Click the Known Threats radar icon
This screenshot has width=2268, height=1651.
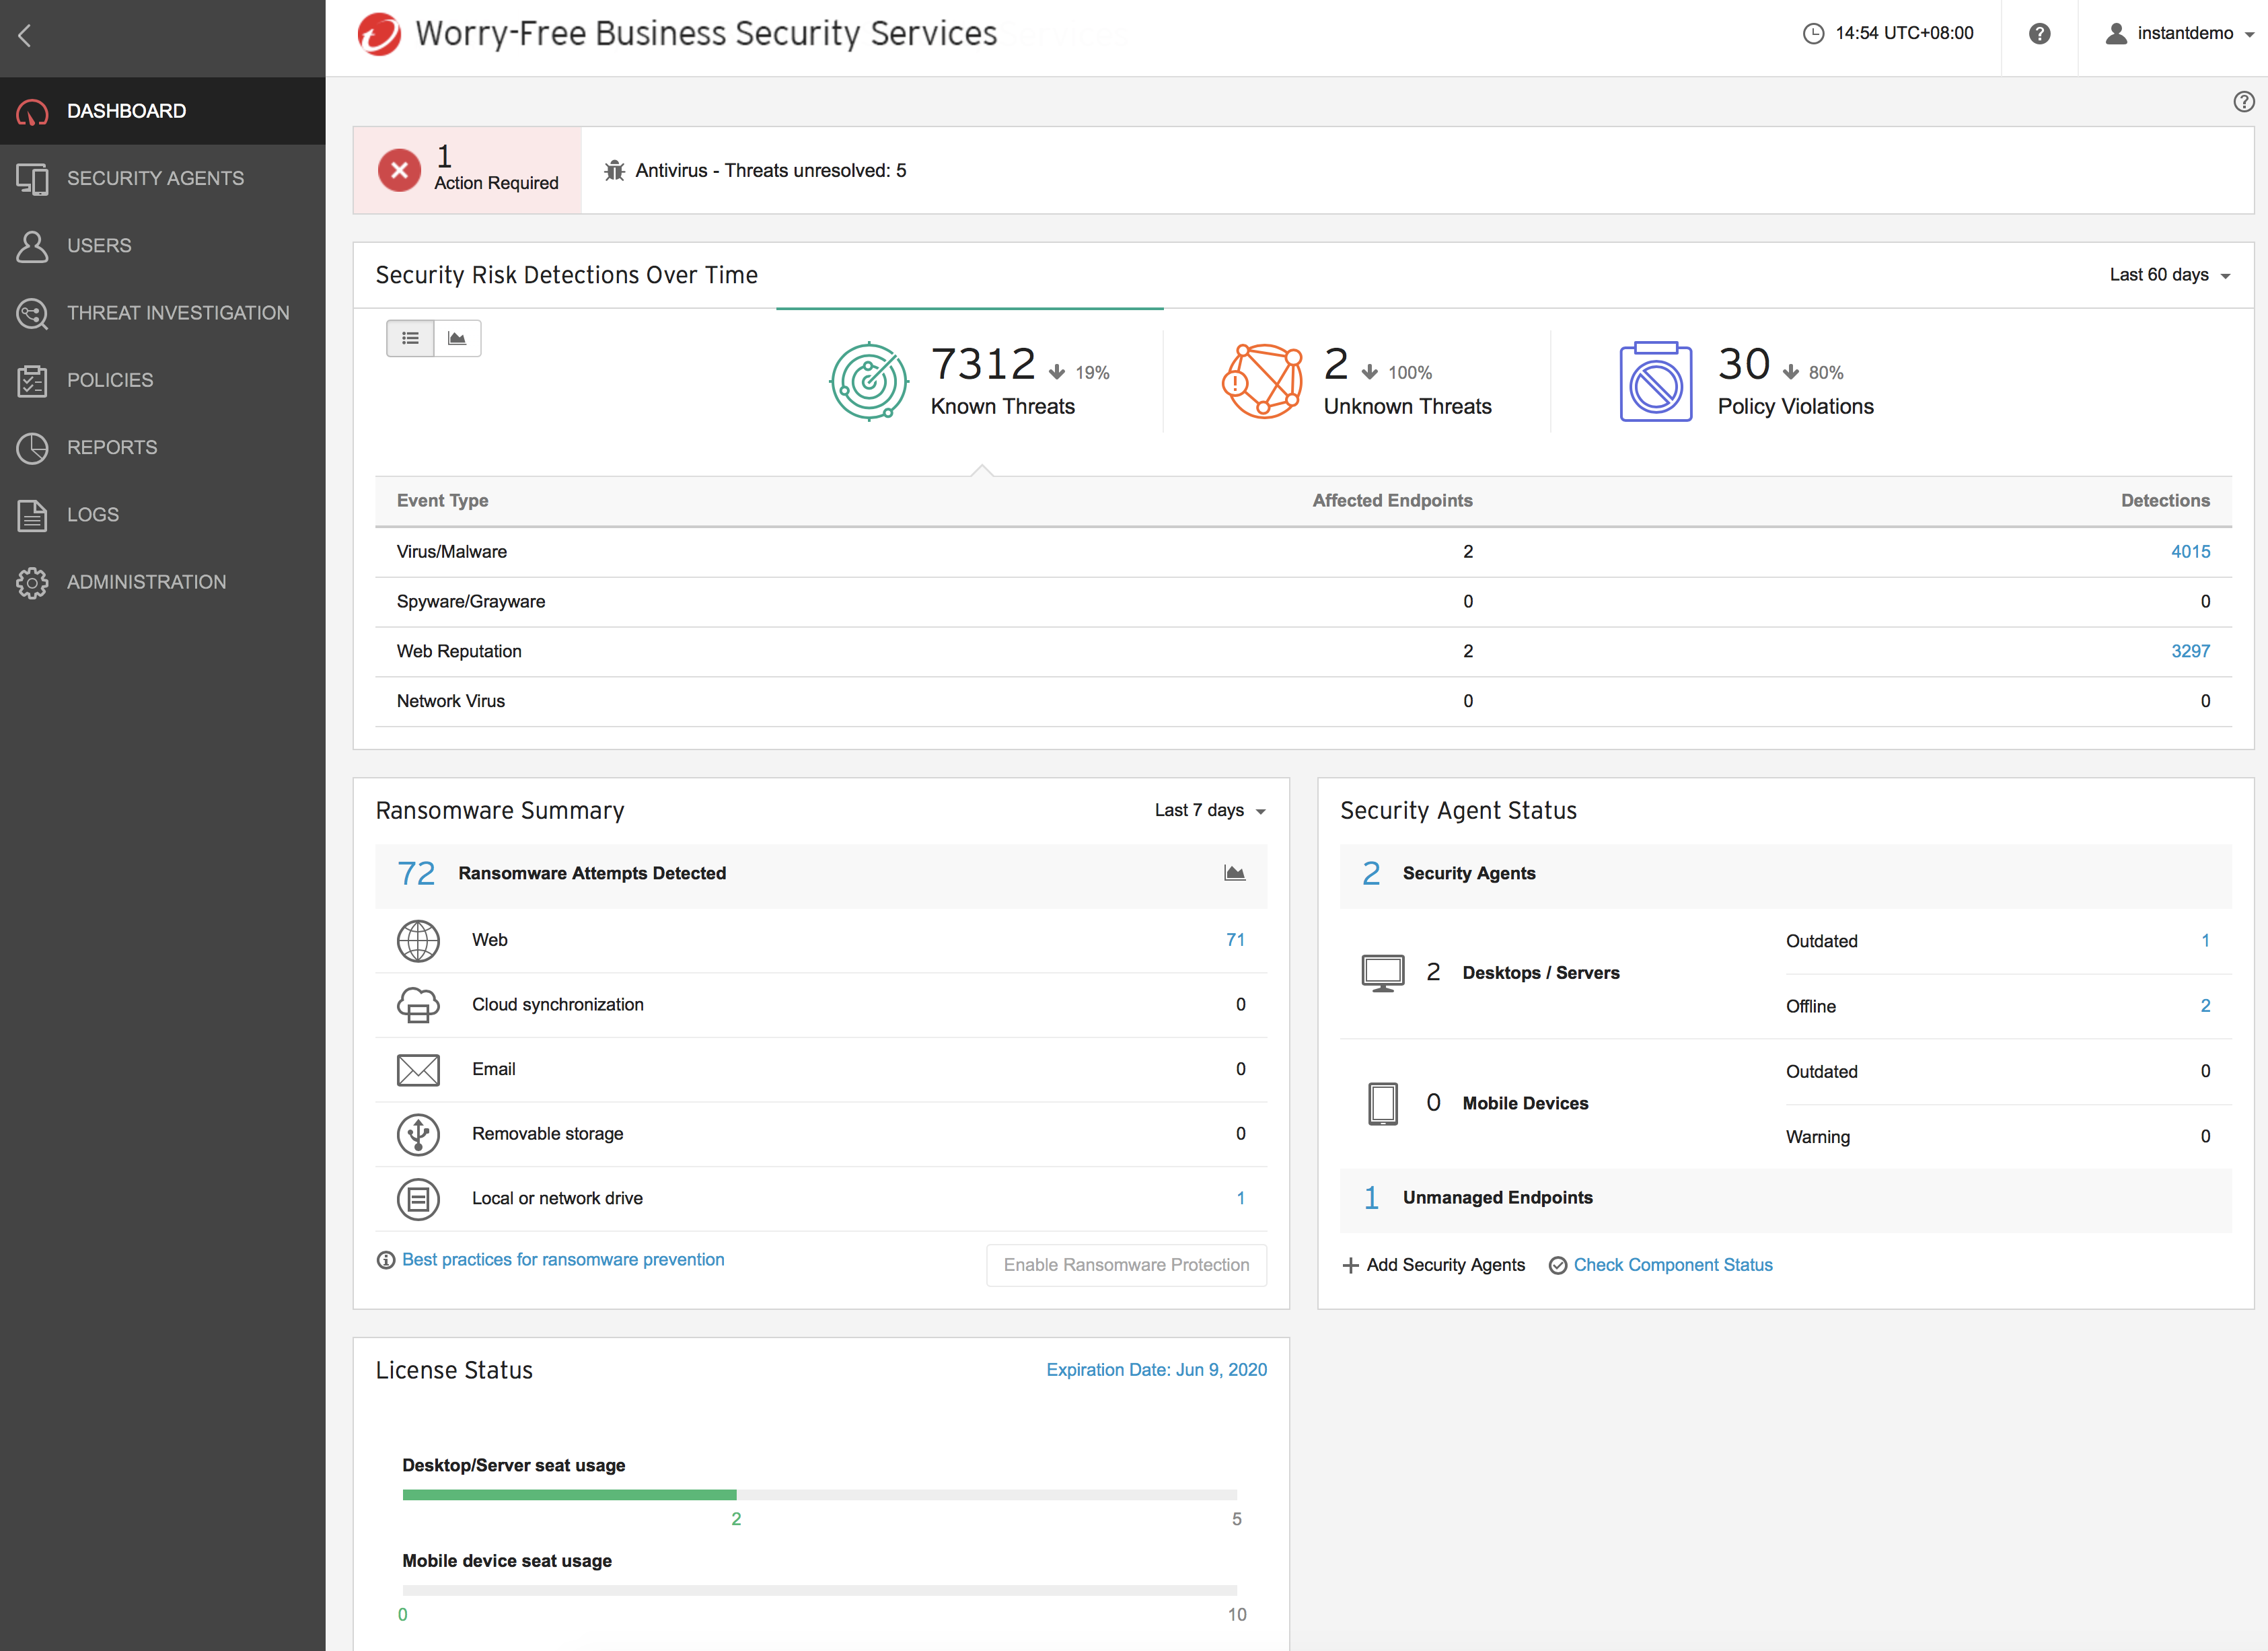tap(868, 381)
